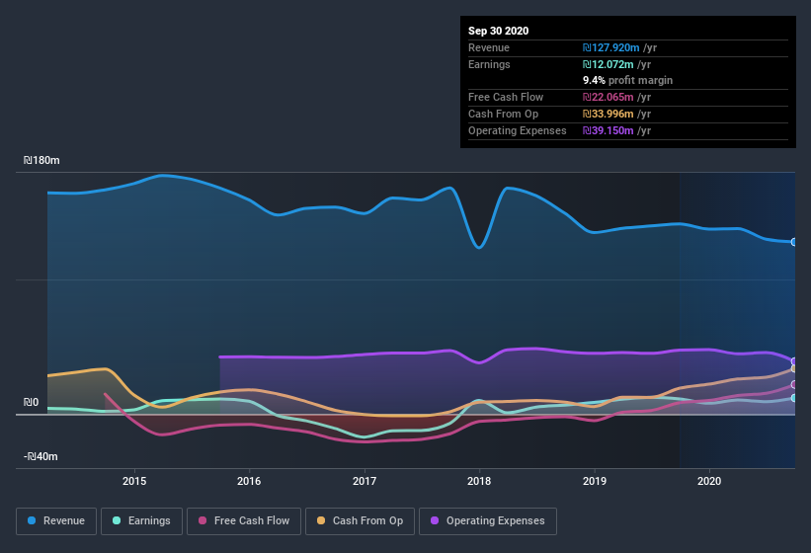Click the pink Free Cash Flow endpoint marker

794,384
